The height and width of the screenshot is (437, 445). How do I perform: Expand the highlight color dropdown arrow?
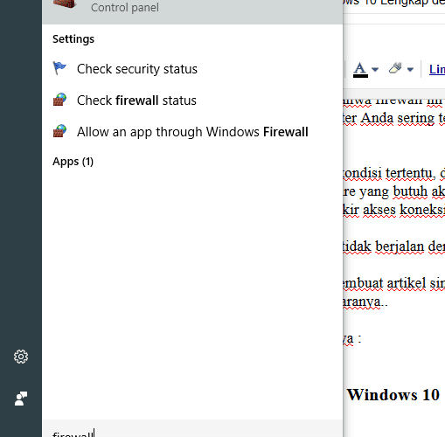coord(410,69)
